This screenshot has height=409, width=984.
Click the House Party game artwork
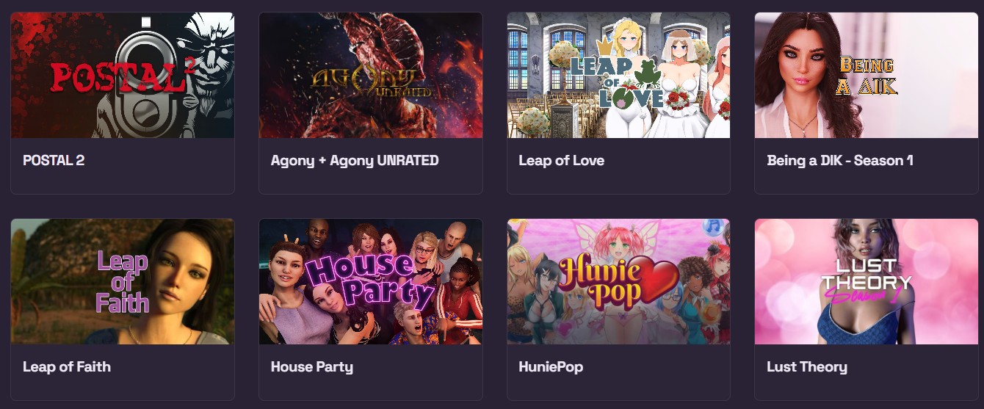pos(371,281)
